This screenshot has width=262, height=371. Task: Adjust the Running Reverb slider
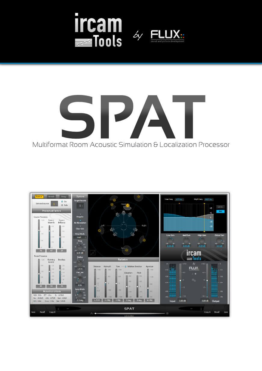(x=50, y=274)
